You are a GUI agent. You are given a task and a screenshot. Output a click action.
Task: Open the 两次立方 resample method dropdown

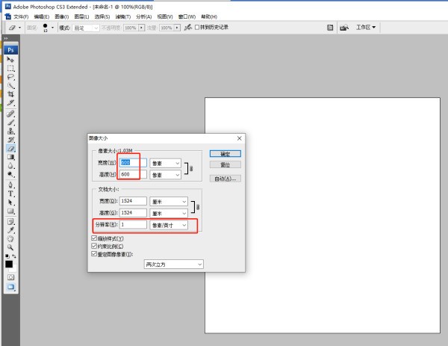173,264
